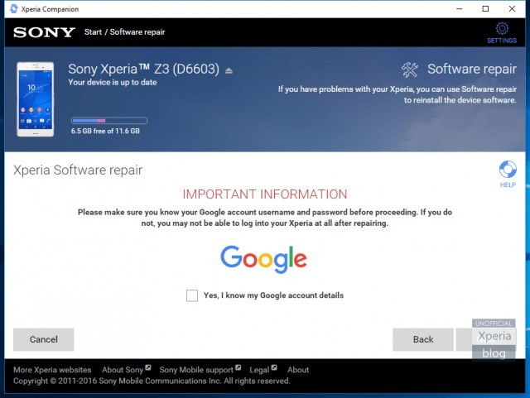The image size is (530, 398).
Task: Click the Help lifebuoy icon
Action: click(x=508, y=170)
